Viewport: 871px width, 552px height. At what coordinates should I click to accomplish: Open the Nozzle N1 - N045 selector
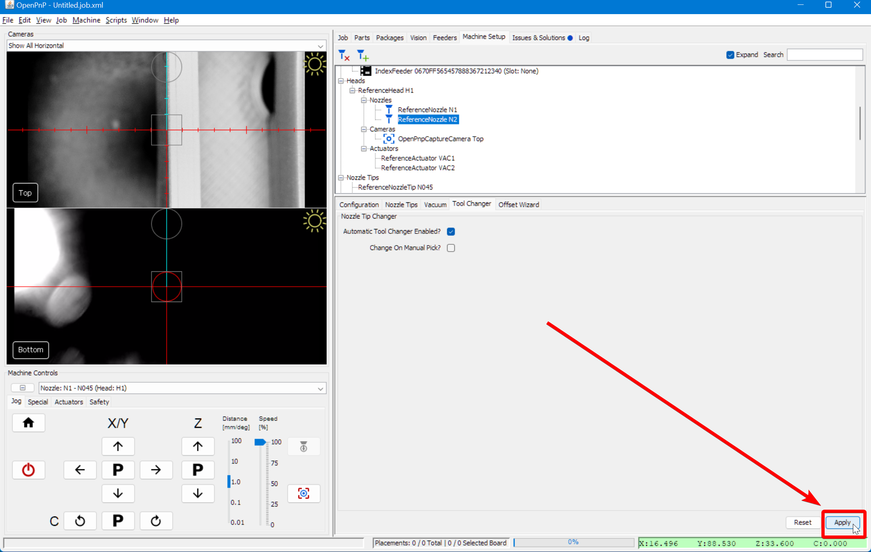pos(182,388)
